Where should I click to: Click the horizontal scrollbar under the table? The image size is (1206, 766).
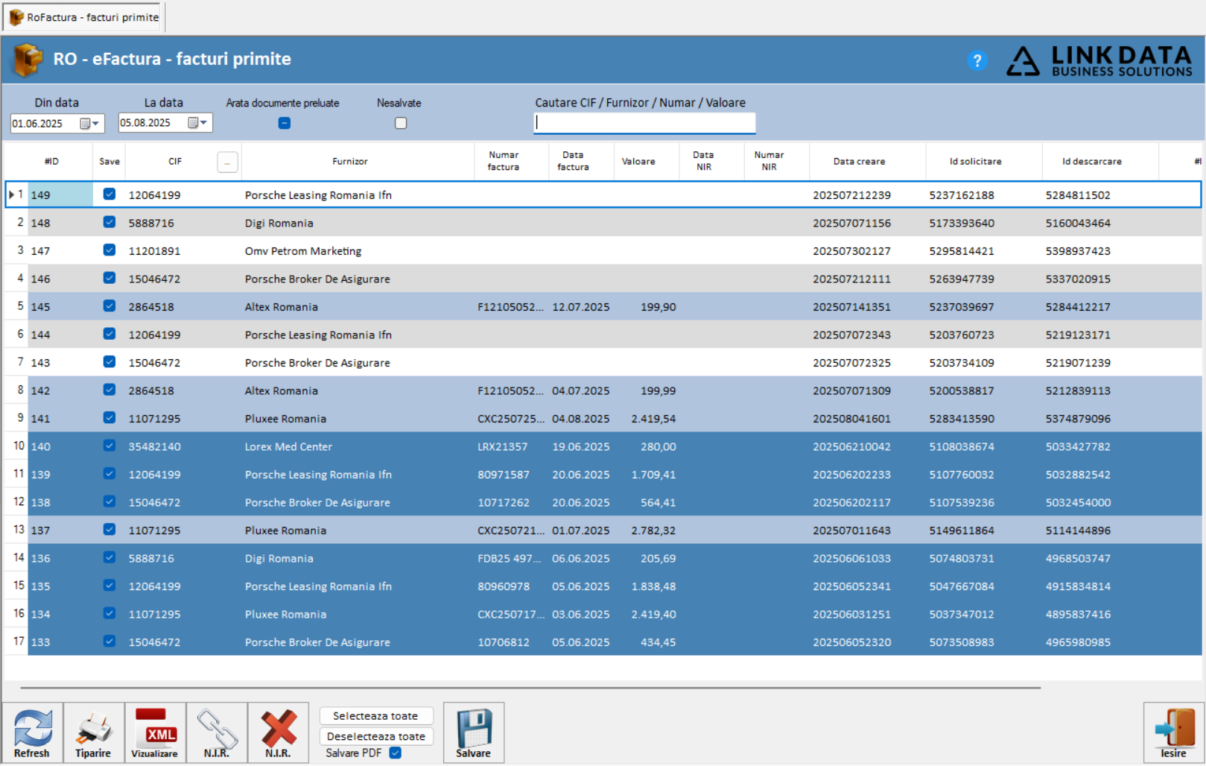[530, 688]
